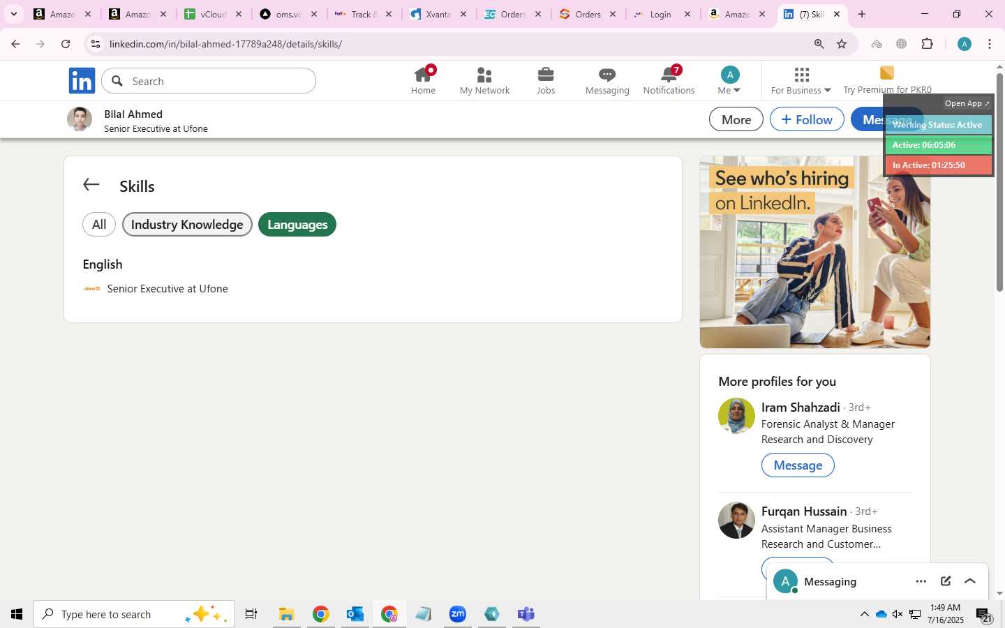Click the browser Back button
The width and height of the screenshot is (1005, 628).
[15, 44]
